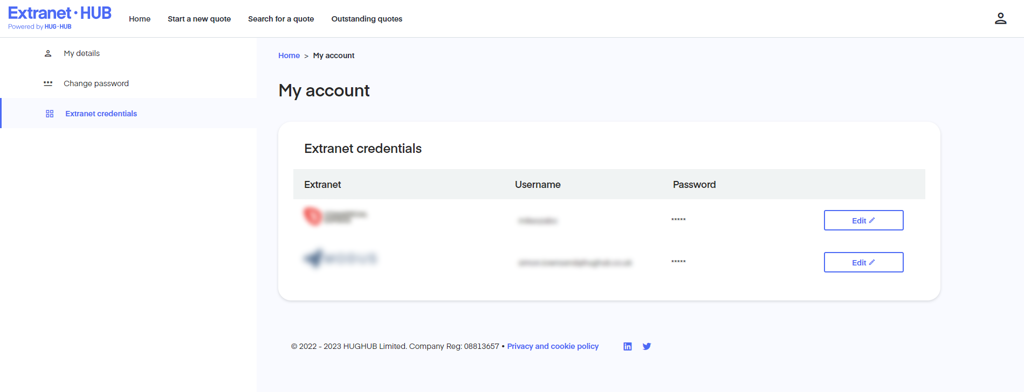Switch to the Change password section
The image size is (1024, 392).
click(96, 83)
